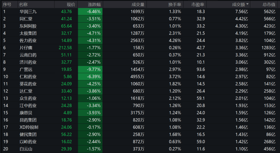This screenshot has width=280, height=153.
Task: Sort by 成交量 column header
Action: (x=138, y=5)
